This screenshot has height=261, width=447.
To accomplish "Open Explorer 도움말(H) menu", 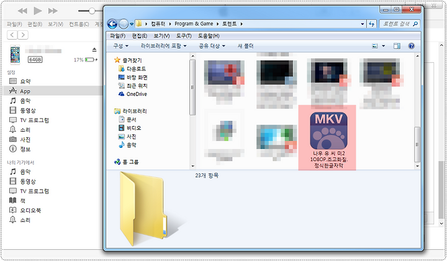I will point(209,36).
